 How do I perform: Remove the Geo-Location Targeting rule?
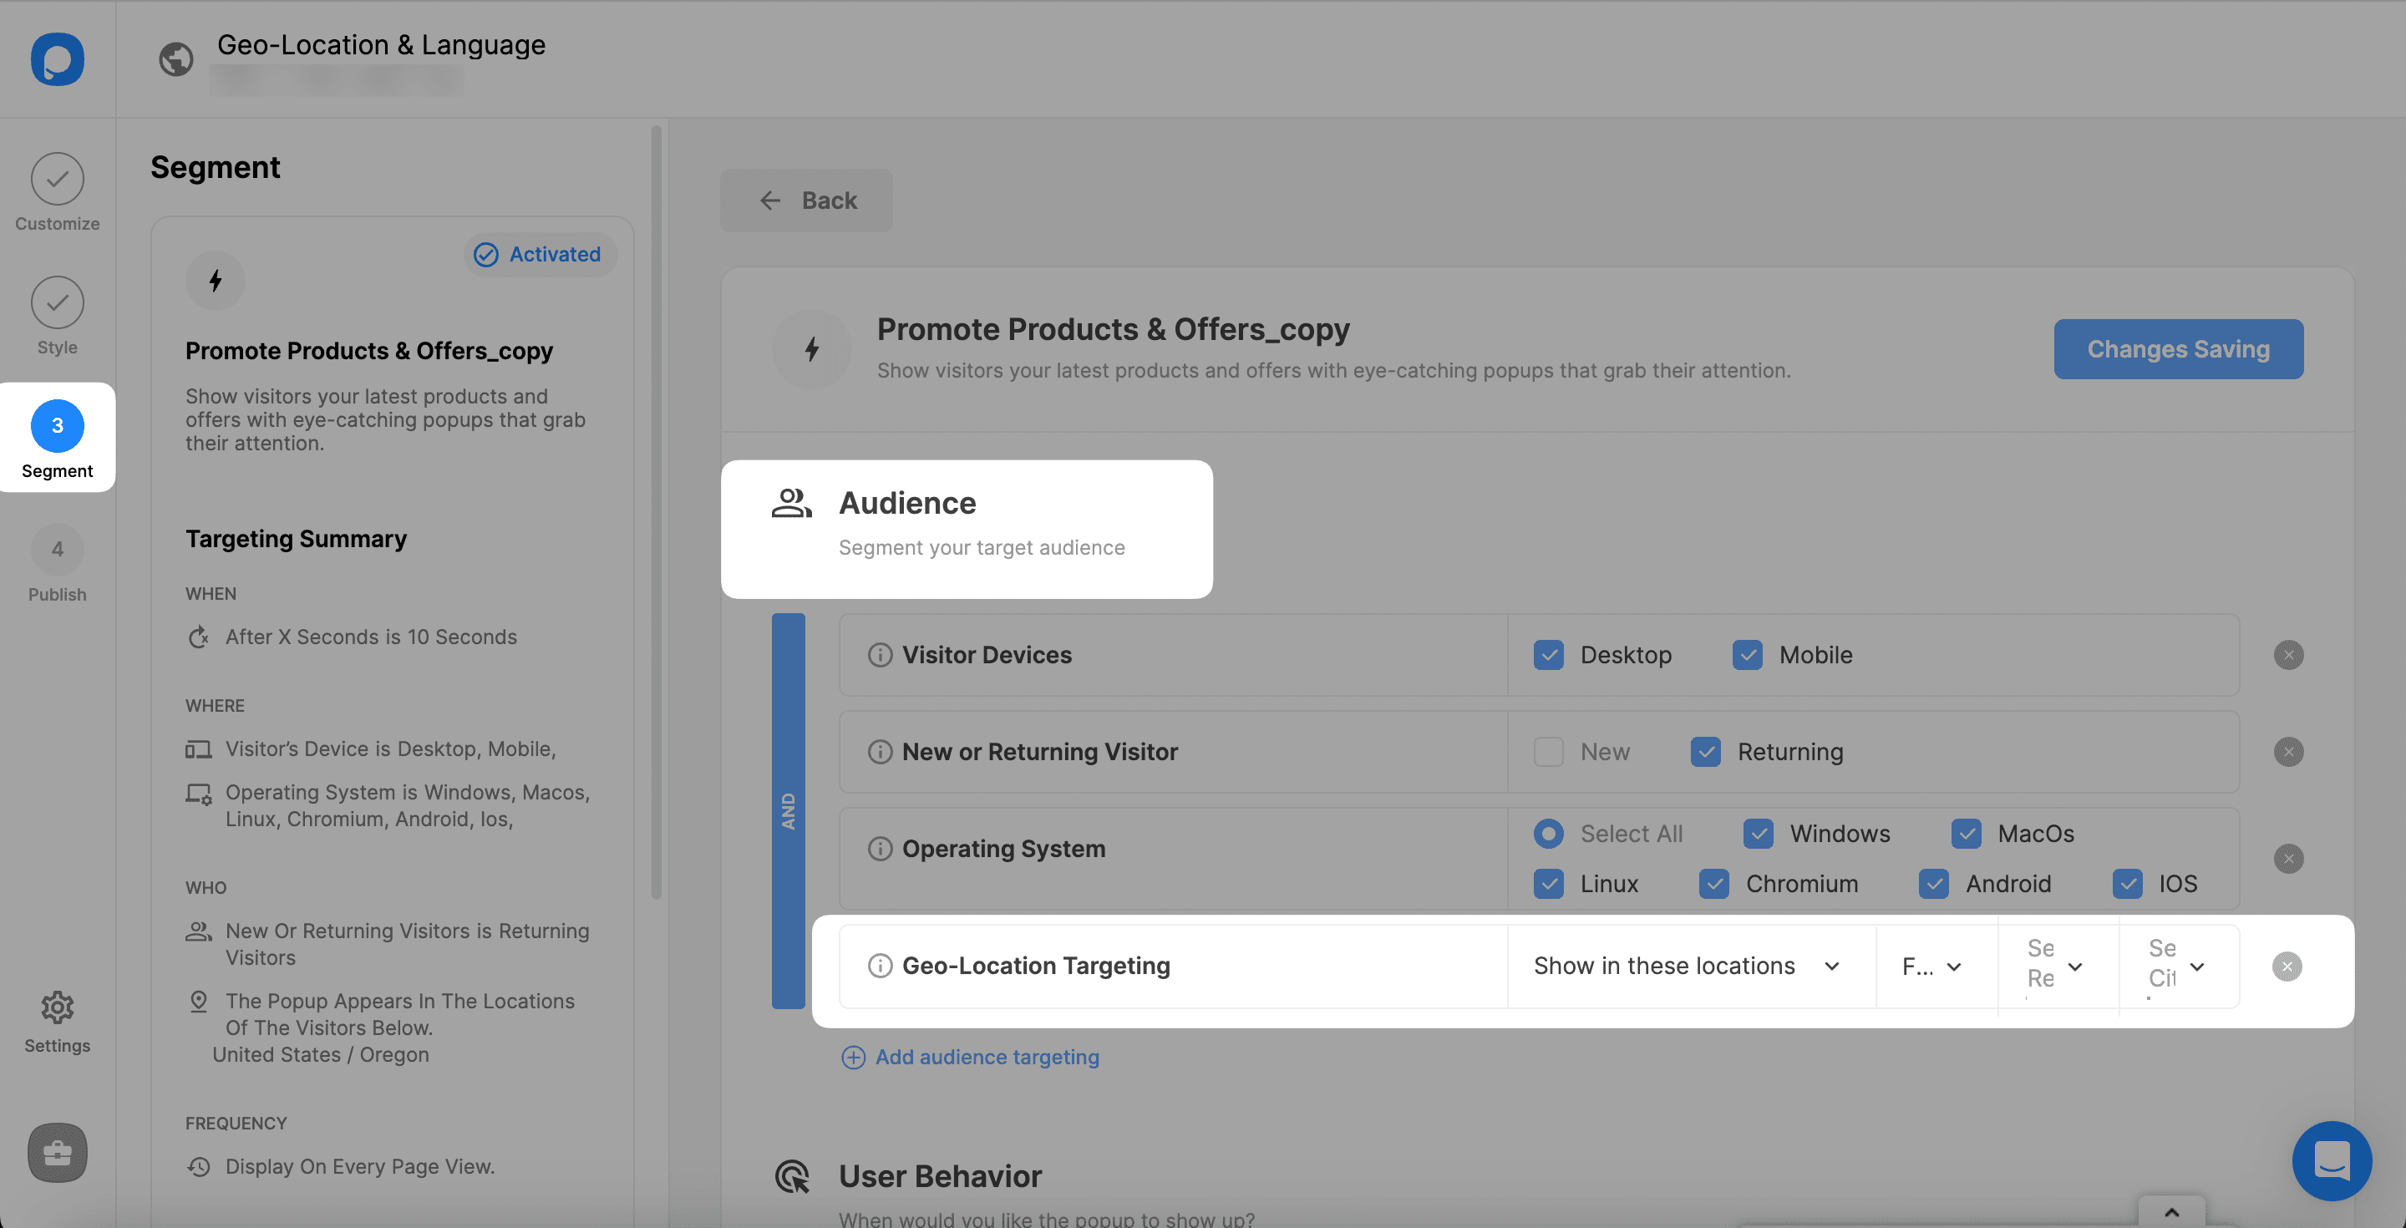click(x=2287, y=967)
